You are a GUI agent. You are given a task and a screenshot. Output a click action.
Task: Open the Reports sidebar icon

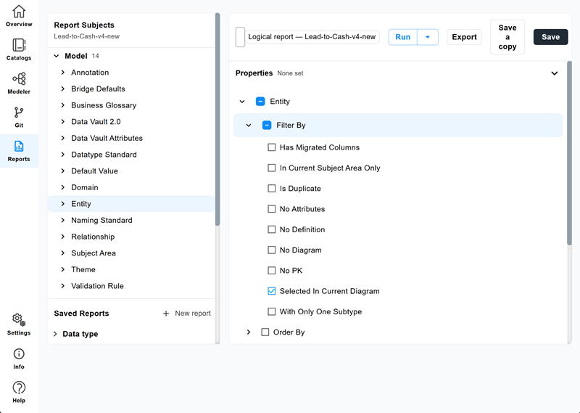(19, 146)
